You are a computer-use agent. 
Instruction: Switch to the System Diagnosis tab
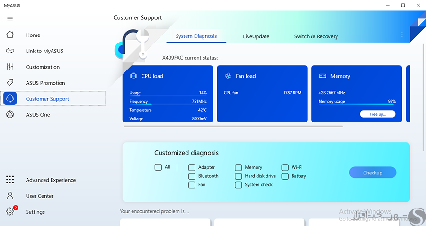[x=196, y=36]
